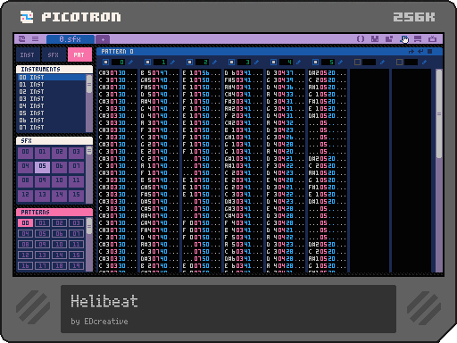Image resolution: width=457 pixels, height=343 pixels.
Task: Toggle the track 3 enable checkbox
Action: point(231,63)
